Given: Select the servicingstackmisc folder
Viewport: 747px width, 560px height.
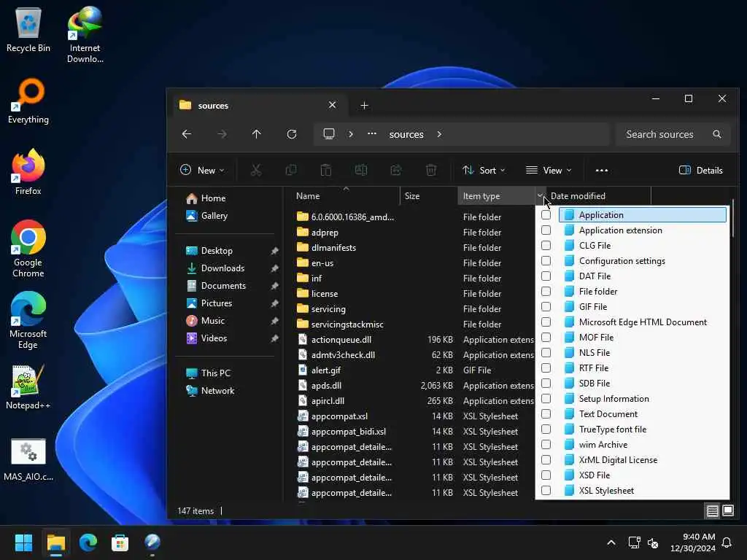Looking at the screenshot, I should (x=347, y=324).
